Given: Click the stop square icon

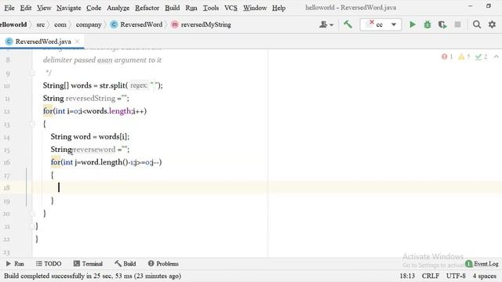Looking at the screenshot, I should 457,24.
